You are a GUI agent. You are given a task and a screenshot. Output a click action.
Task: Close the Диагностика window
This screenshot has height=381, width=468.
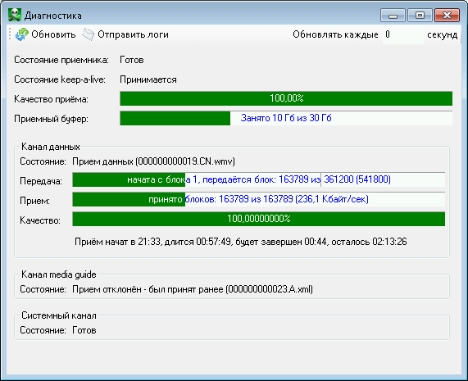click(447, 16)
